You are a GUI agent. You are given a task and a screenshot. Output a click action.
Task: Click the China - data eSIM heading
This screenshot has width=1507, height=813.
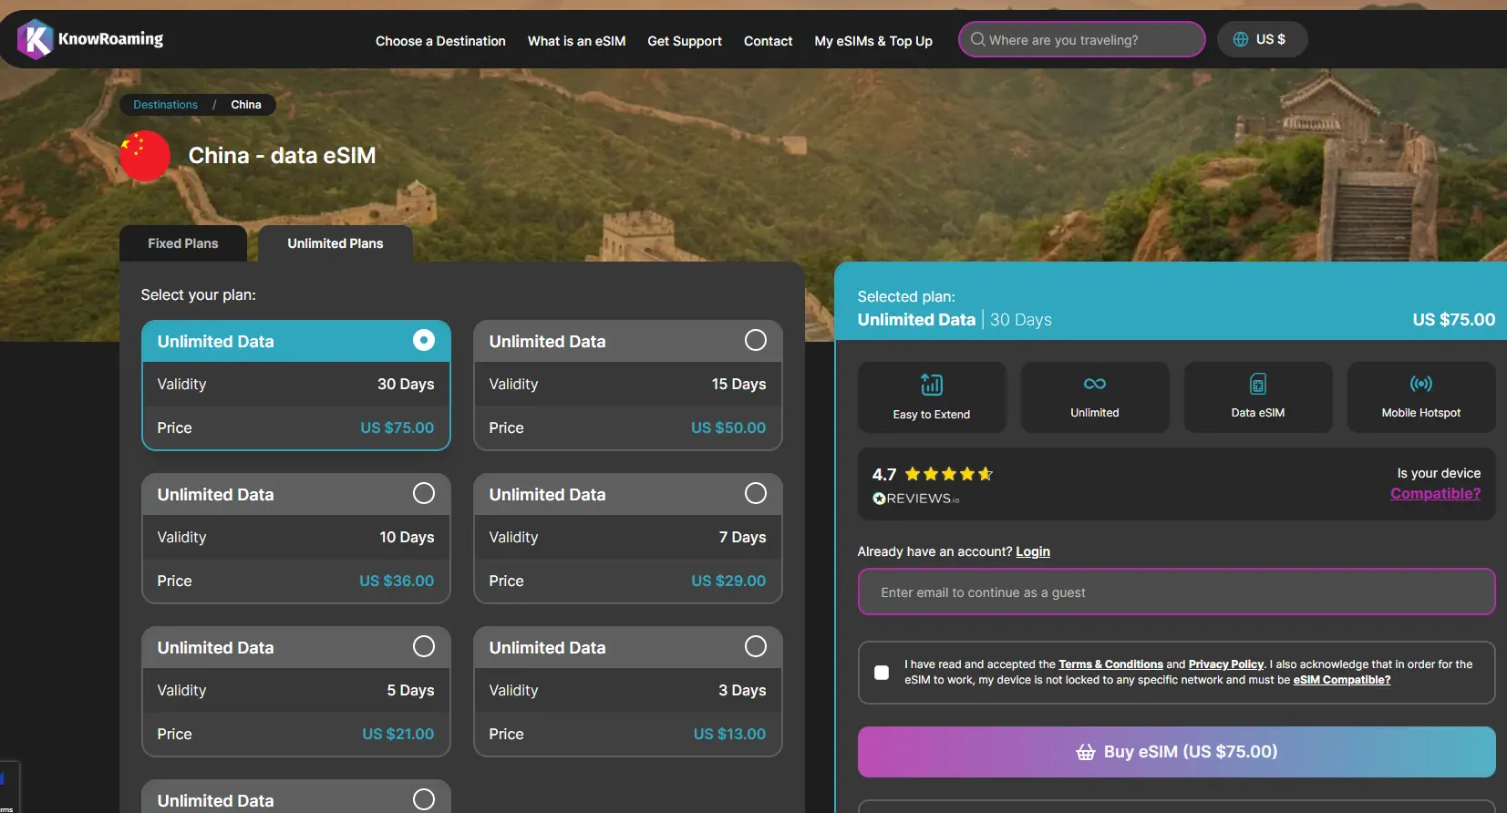(x=283, y=156)
